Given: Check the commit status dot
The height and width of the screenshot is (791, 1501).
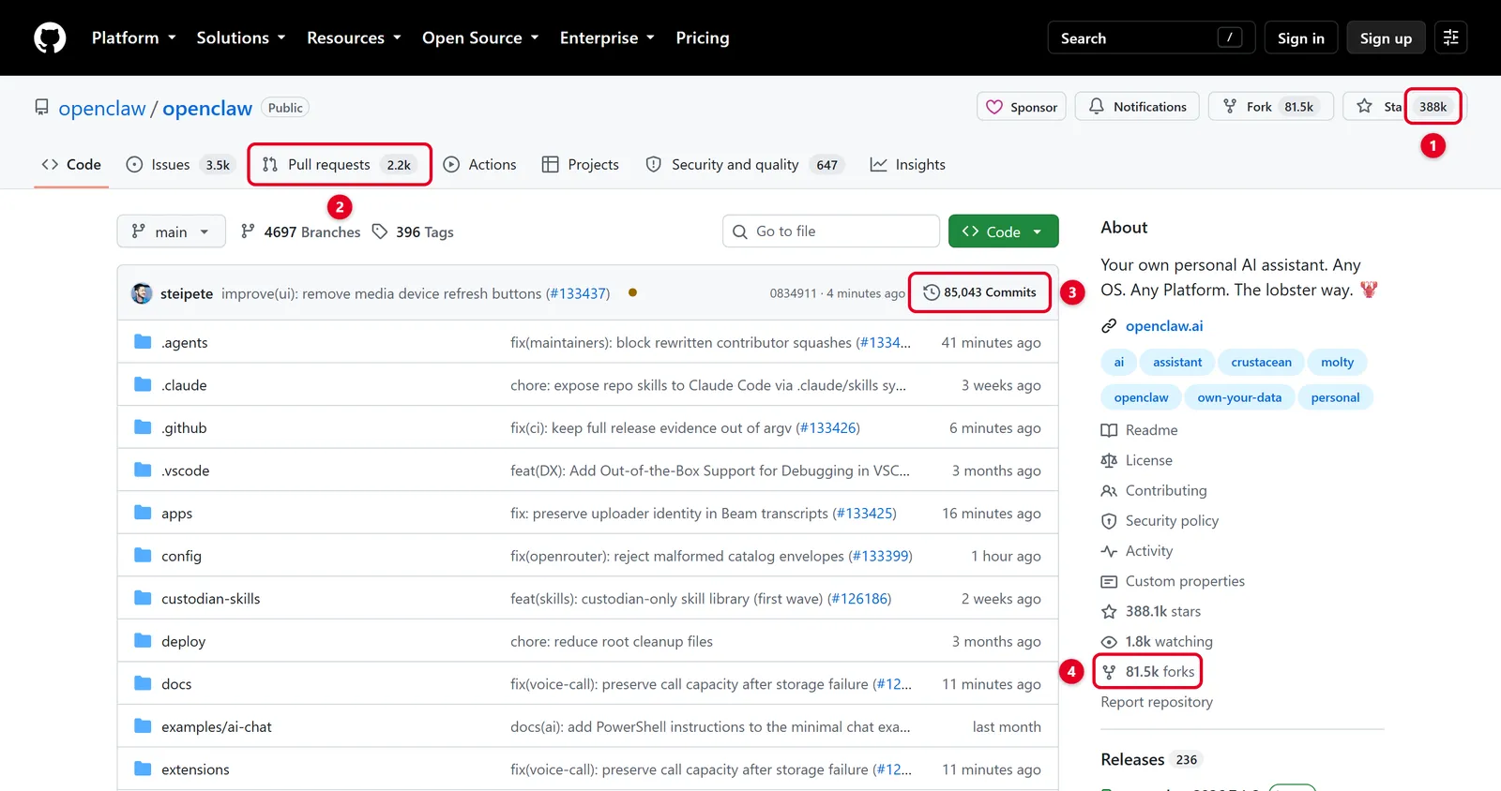Looking at the screenshot, I should pyautogui.click(x=633, y=292).
